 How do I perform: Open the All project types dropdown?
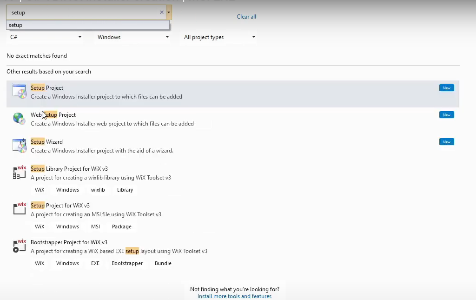(219, 37)
